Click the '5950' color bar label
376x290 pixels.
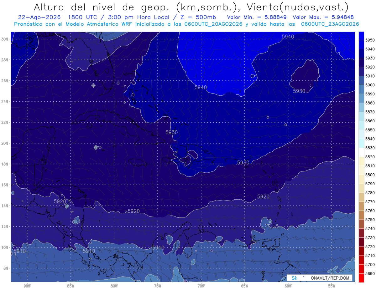[x=370, y=40]
